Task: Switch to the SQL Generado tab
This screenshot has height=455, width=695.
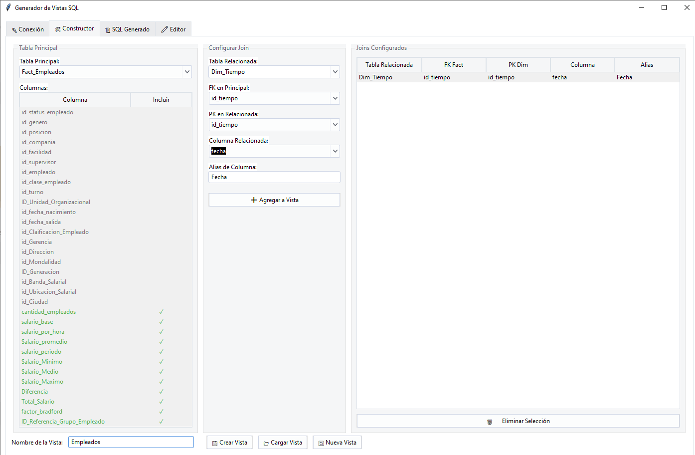Action: coord(127,29)
